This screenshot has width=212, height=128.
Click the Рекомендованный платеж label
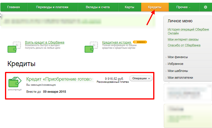coord(113,82)
